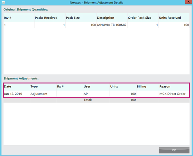Image resolution: width=193 pixels, height=156 pixels.
Task: Sort by the Inv # column header
Action: tap(8, 18)
